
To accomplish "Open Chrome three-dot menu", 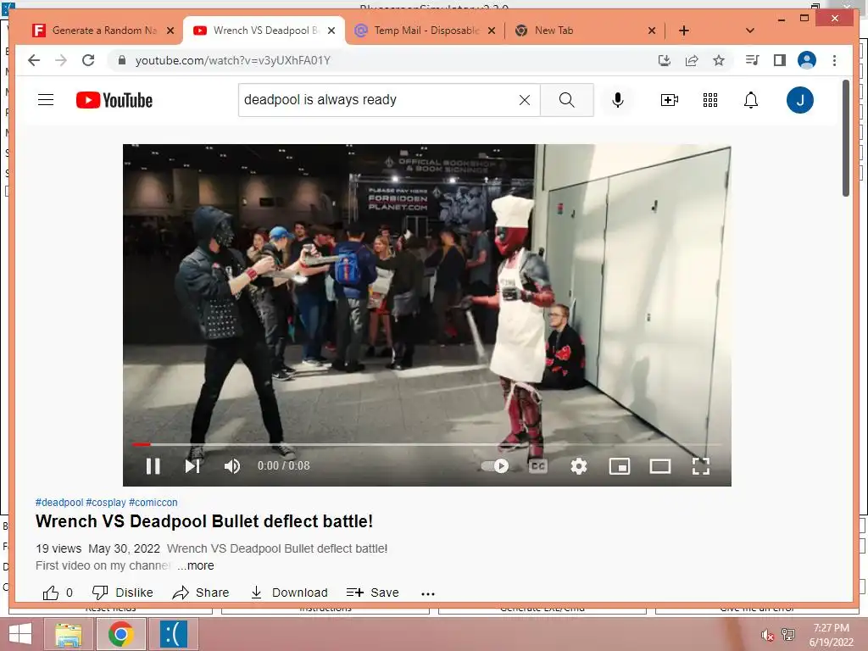I will coord(834,60).
